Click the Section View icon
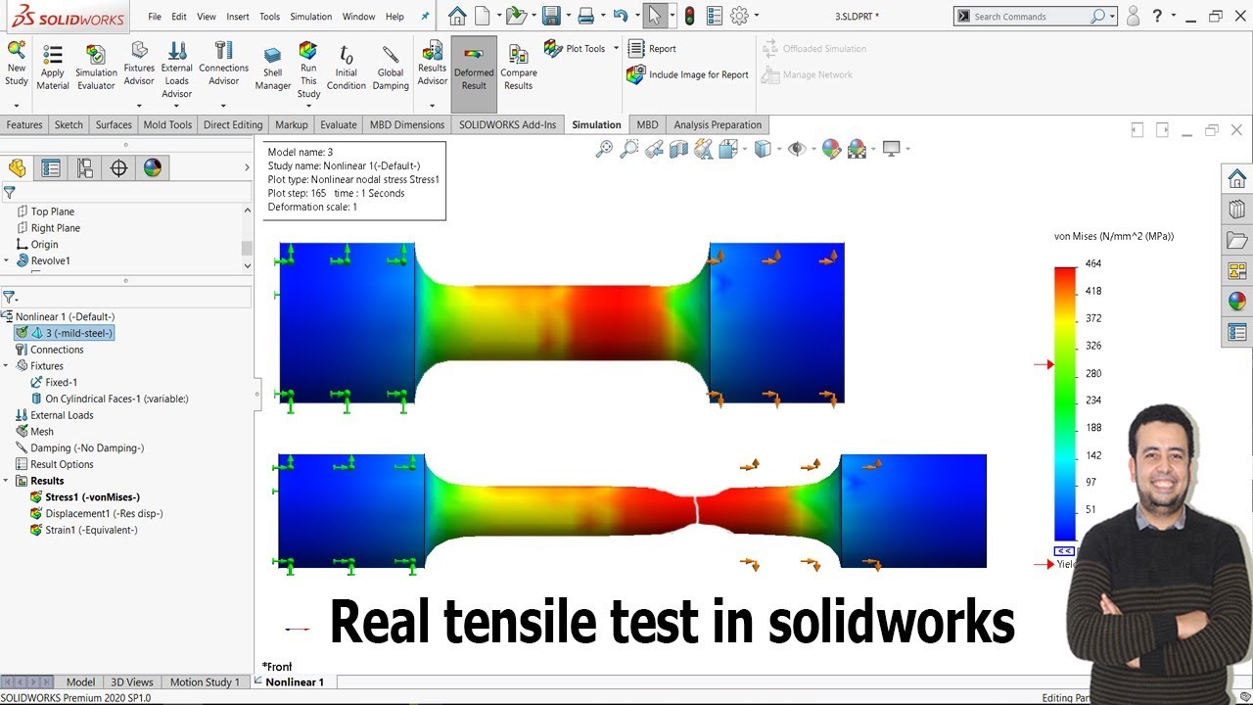The width and height of the screenshot is (1253, 705). [x=680, y=149]
